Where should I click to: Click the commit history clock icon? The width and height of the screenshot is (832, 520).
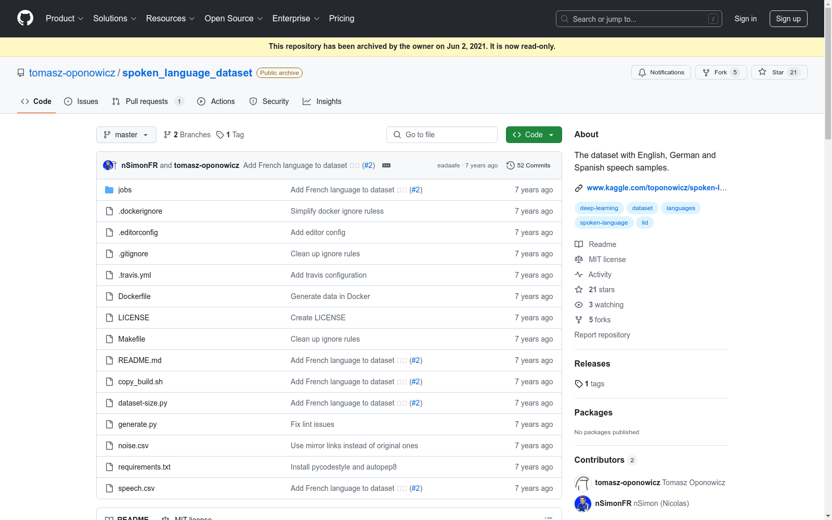511,165
